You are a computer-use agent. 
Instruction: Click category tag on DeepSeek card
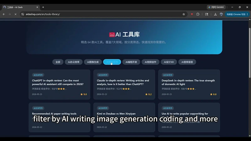[x=168, y=75]
